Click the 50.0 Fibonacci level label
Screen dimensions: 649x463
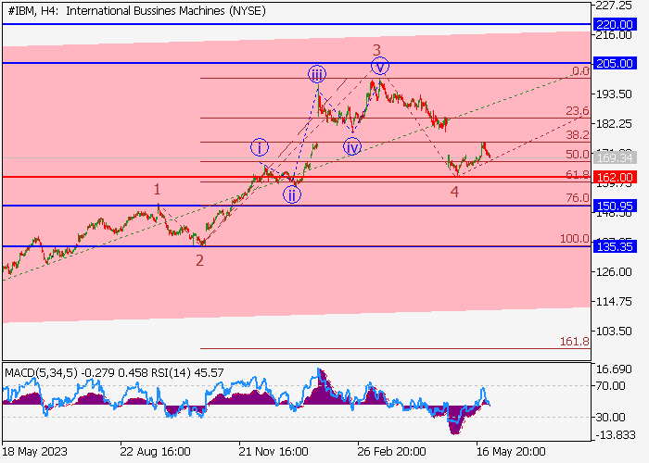578,155
